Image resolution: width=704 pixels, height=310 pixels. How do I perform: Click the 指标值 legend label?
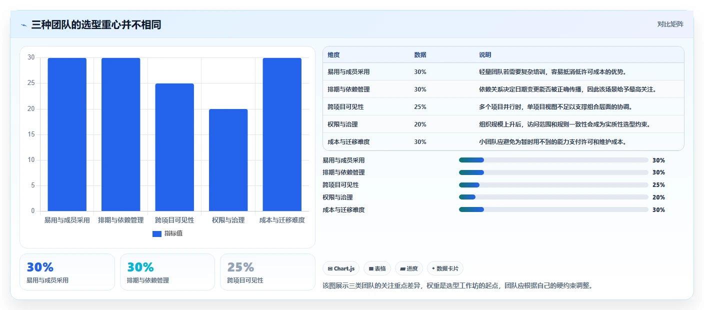coord(173,233)
